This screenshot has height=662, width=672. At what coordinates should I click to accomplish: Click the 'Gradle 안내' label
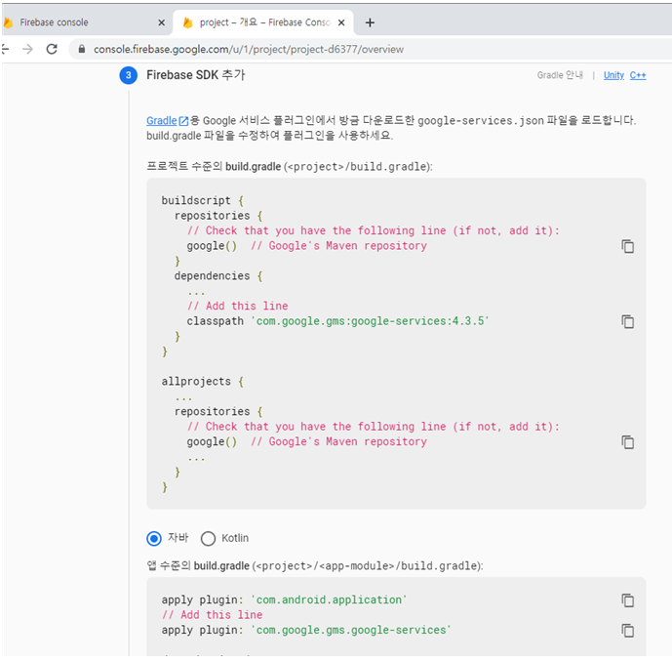560,75
